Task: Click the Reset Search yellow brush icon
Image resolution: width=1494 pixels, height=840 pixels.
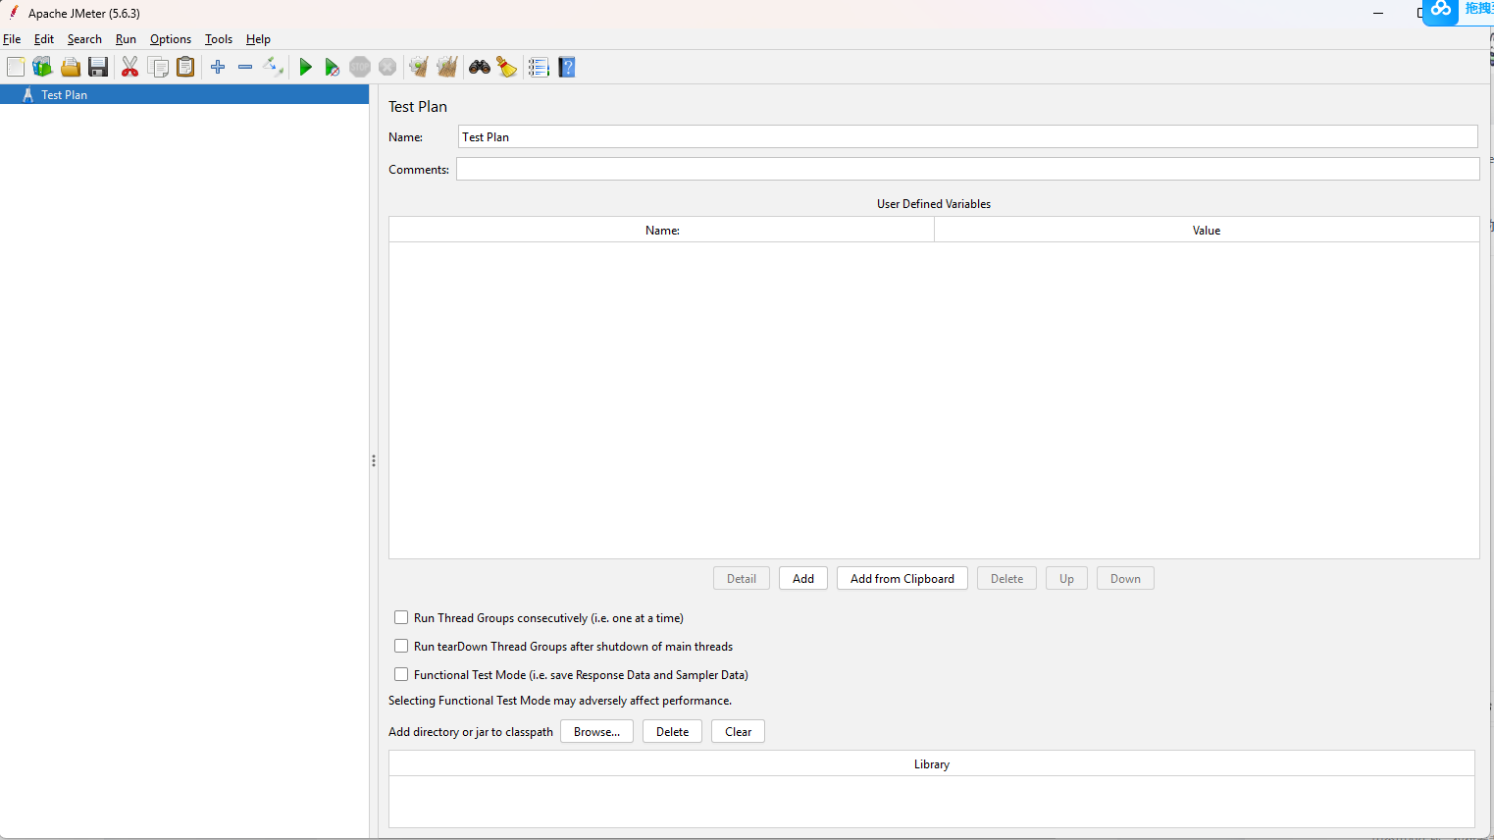Action: click(x=506, y=67)
